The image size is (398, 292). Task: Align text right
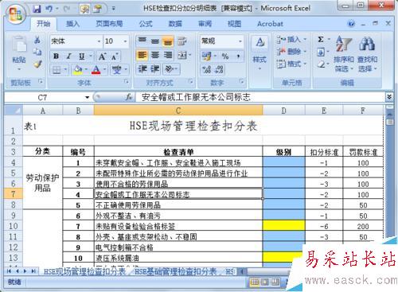click(168, 55)
